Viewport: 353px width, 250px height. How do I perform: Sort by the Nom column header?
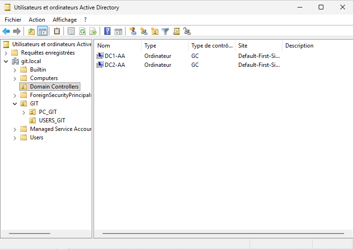pyautogui.click(x=118, y=46)
